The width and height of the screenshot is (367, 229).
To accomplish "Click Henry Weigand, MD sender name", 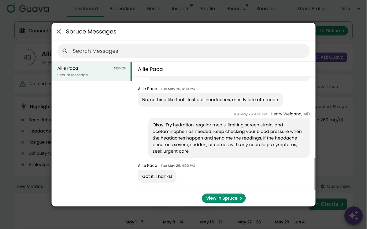I will pyautogui.click(x=290, y=114).
